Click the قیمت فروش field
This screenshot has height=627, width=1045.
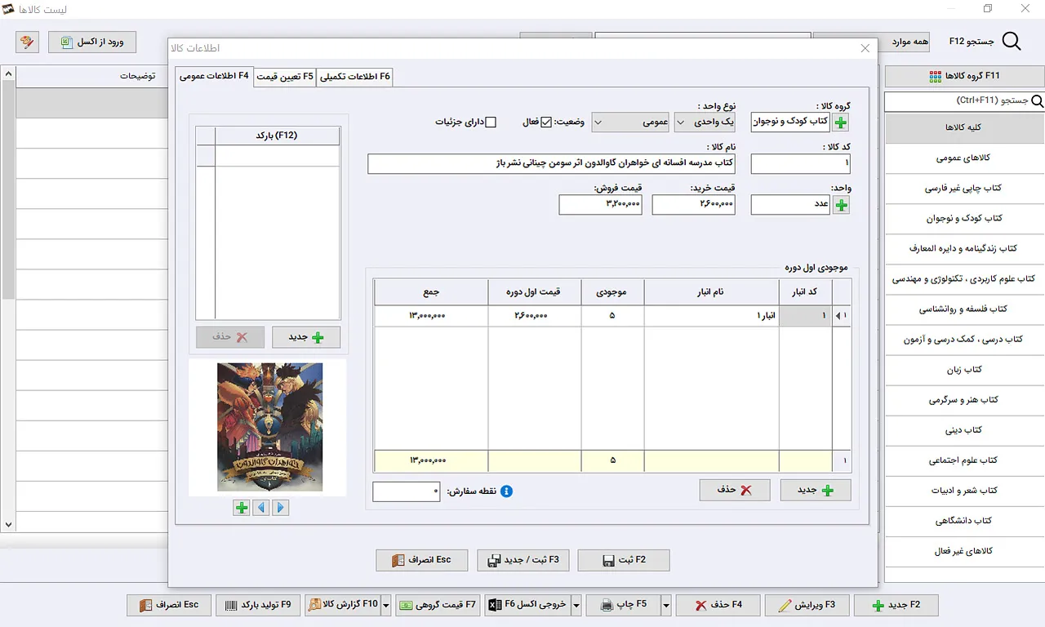coord(601,205)
